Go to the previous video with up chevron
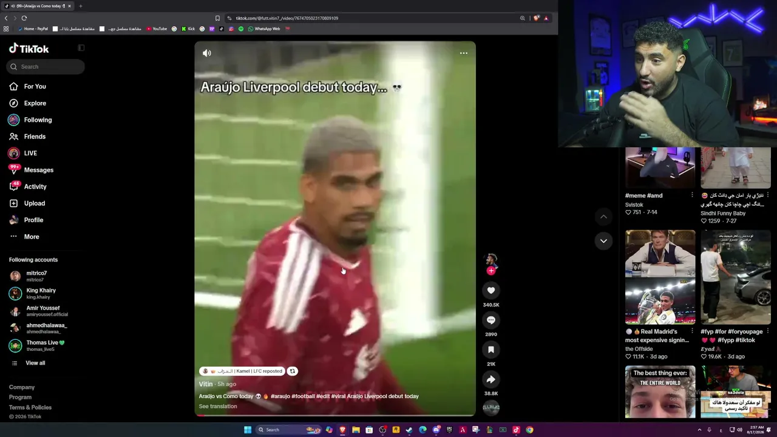The width and height of the screenshot is (777, 437). point(603,217)
